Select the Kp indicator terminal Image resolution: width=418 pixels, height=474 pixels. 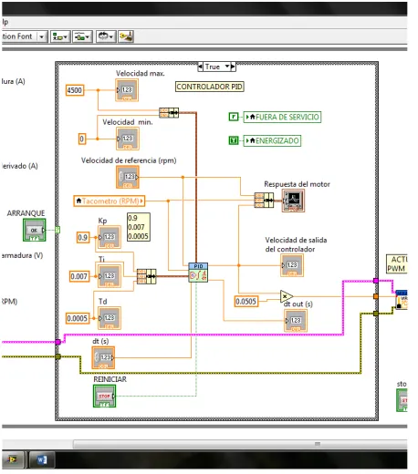point(110,237)
